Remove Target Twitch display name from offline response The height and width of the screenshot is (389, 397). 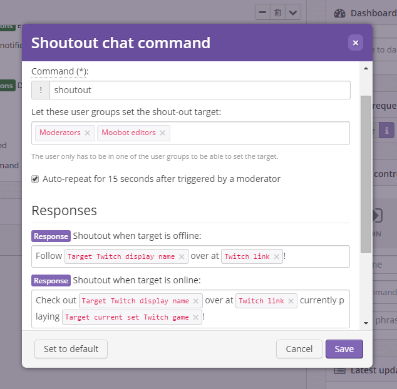182,256
